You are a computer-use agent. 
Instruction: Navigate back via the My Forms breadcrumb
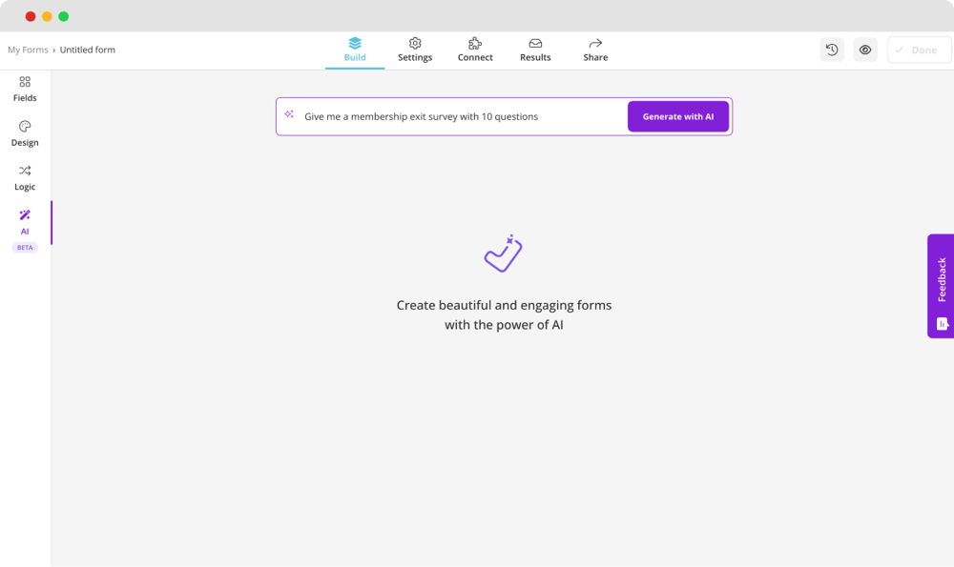click(28, 50)
